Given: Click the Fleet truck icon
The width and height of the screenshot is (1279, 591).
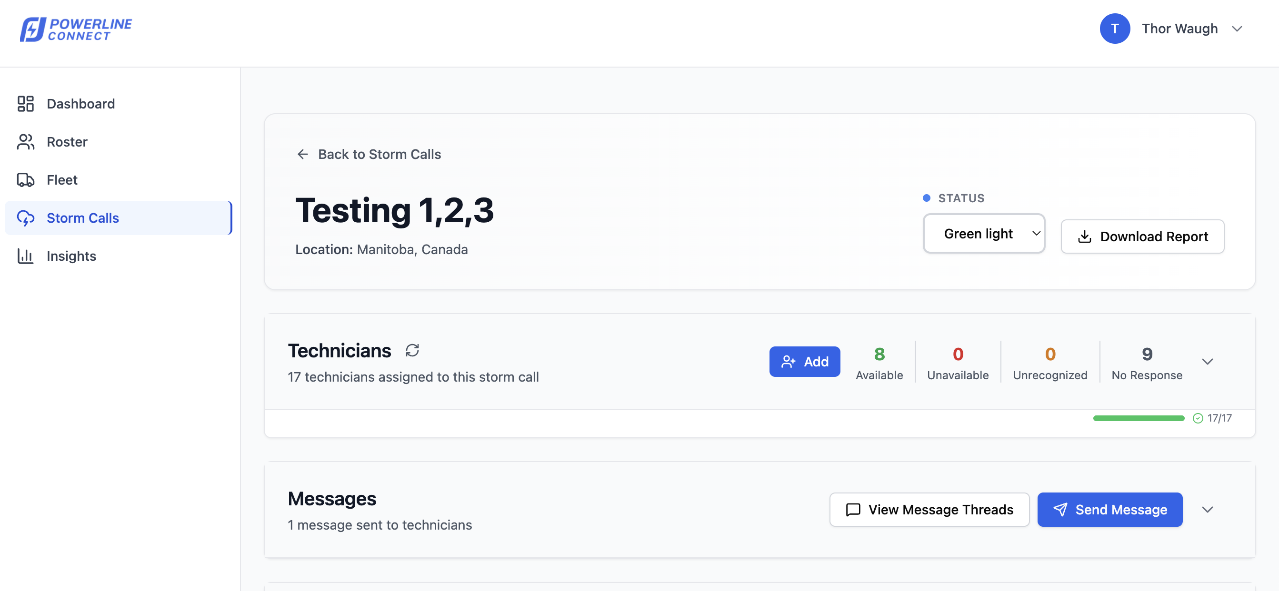Looking at the screenshot, I should coord(25,180).
